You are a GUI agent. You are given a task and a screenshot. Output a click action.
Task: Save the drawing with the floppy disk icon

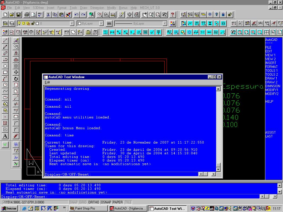pos(19,15)
